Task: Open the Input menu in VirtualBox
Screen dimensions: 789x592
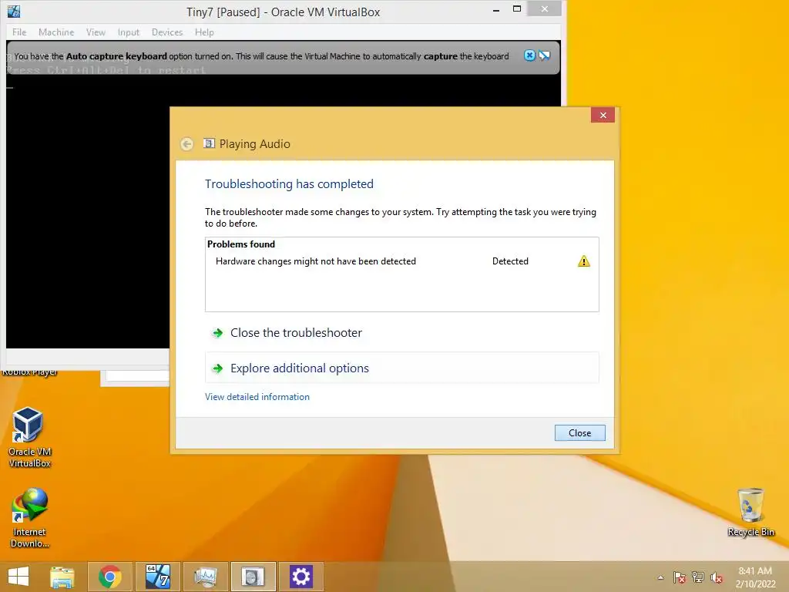Action: (x=129, y=32)
